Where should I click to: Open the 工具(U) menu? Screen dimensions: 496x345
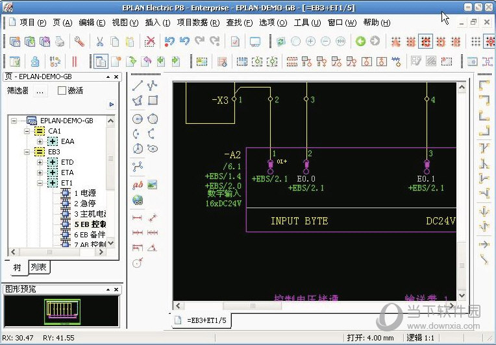tap(307, 23)
